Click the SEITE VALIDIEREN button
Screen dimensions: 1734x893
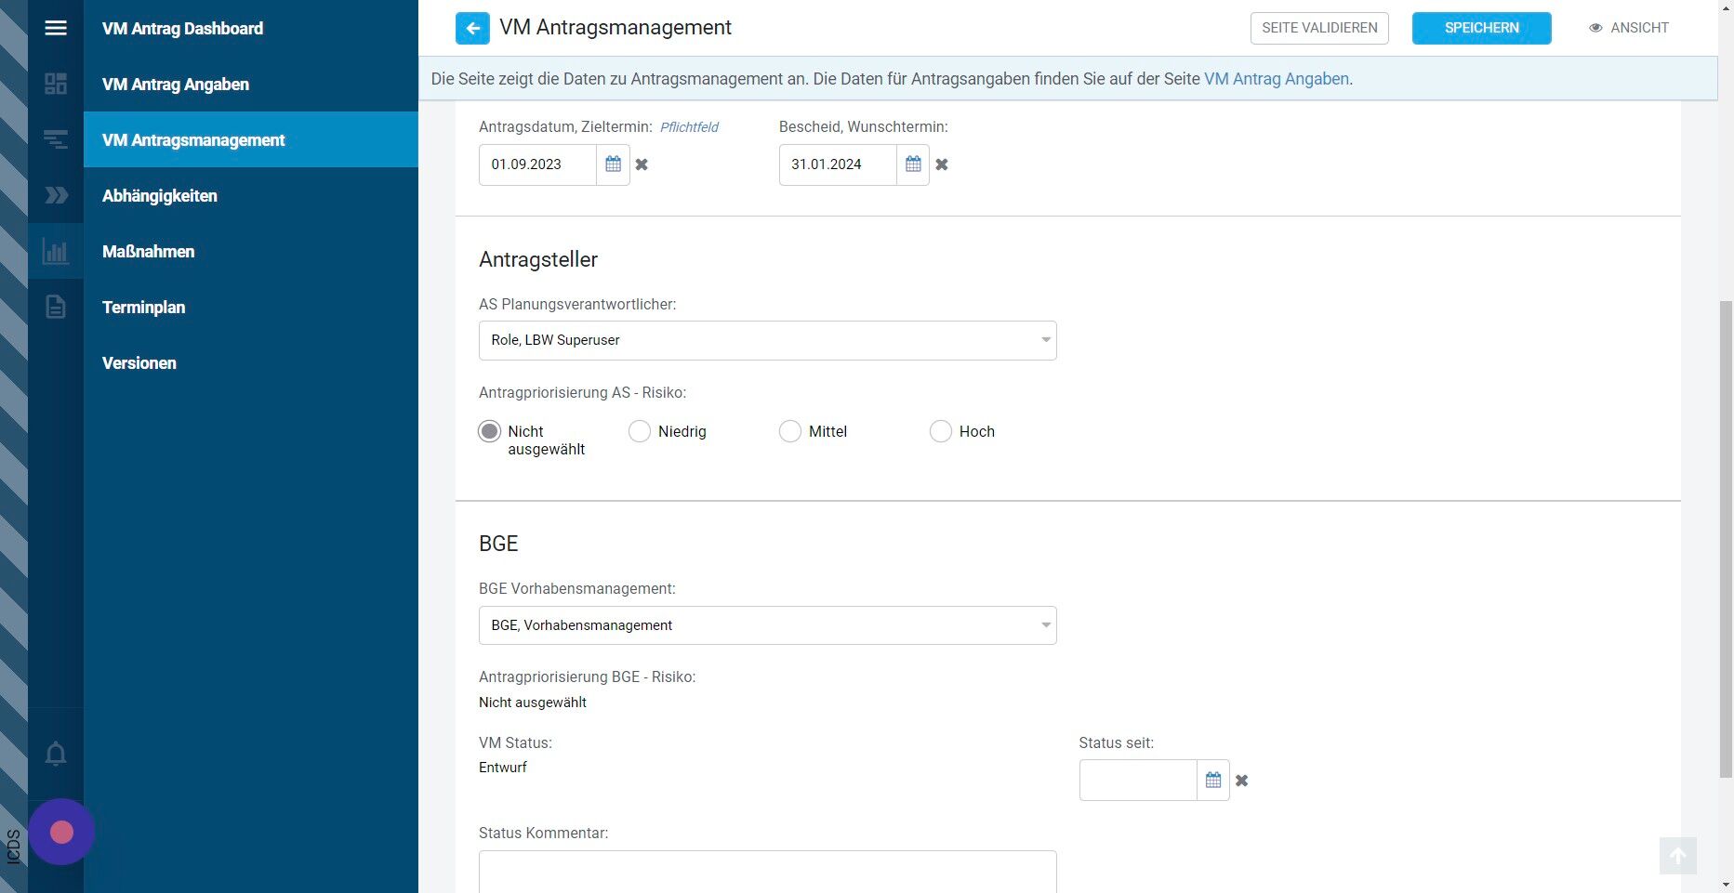click(1319, 28)
